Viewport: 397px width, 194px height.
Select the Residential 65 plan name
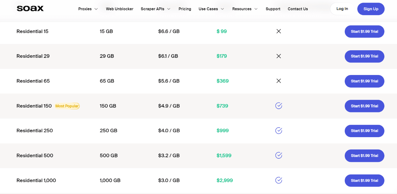coord(33,81)
